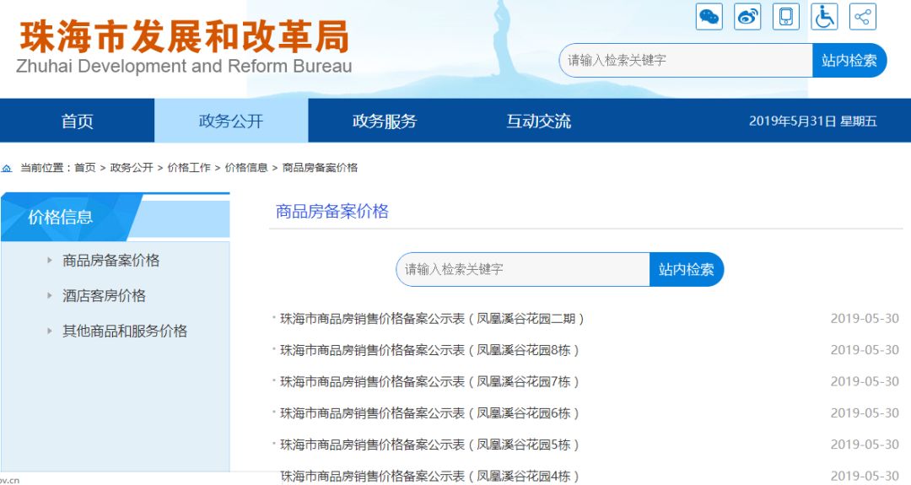This screenshot has width=911, height=485.
Task: Open the 政务公开 navigation tab
Action: pyautogui.click(x=231, y=121)
